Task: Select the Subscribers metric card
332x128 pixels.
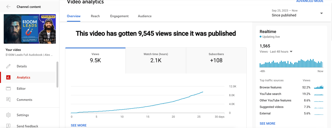Action: (x=216, y=61)
